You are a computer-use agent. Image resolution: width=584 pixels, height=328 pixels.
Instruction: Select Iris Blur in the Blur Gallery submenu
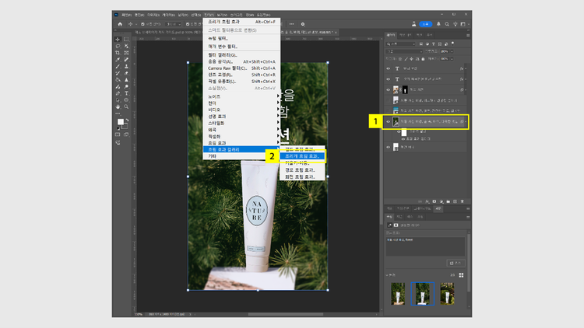[x=302, y=156]
